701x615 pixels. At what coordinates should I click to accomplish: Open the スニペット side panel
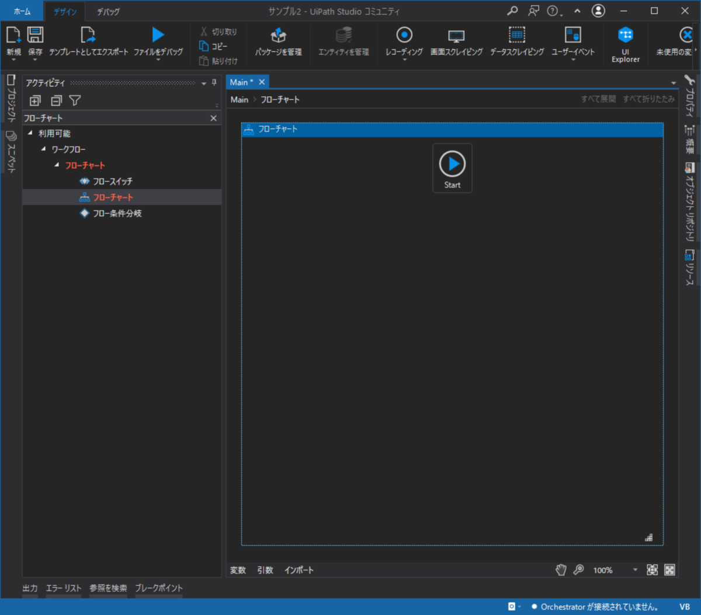click(x=11, y=151)
